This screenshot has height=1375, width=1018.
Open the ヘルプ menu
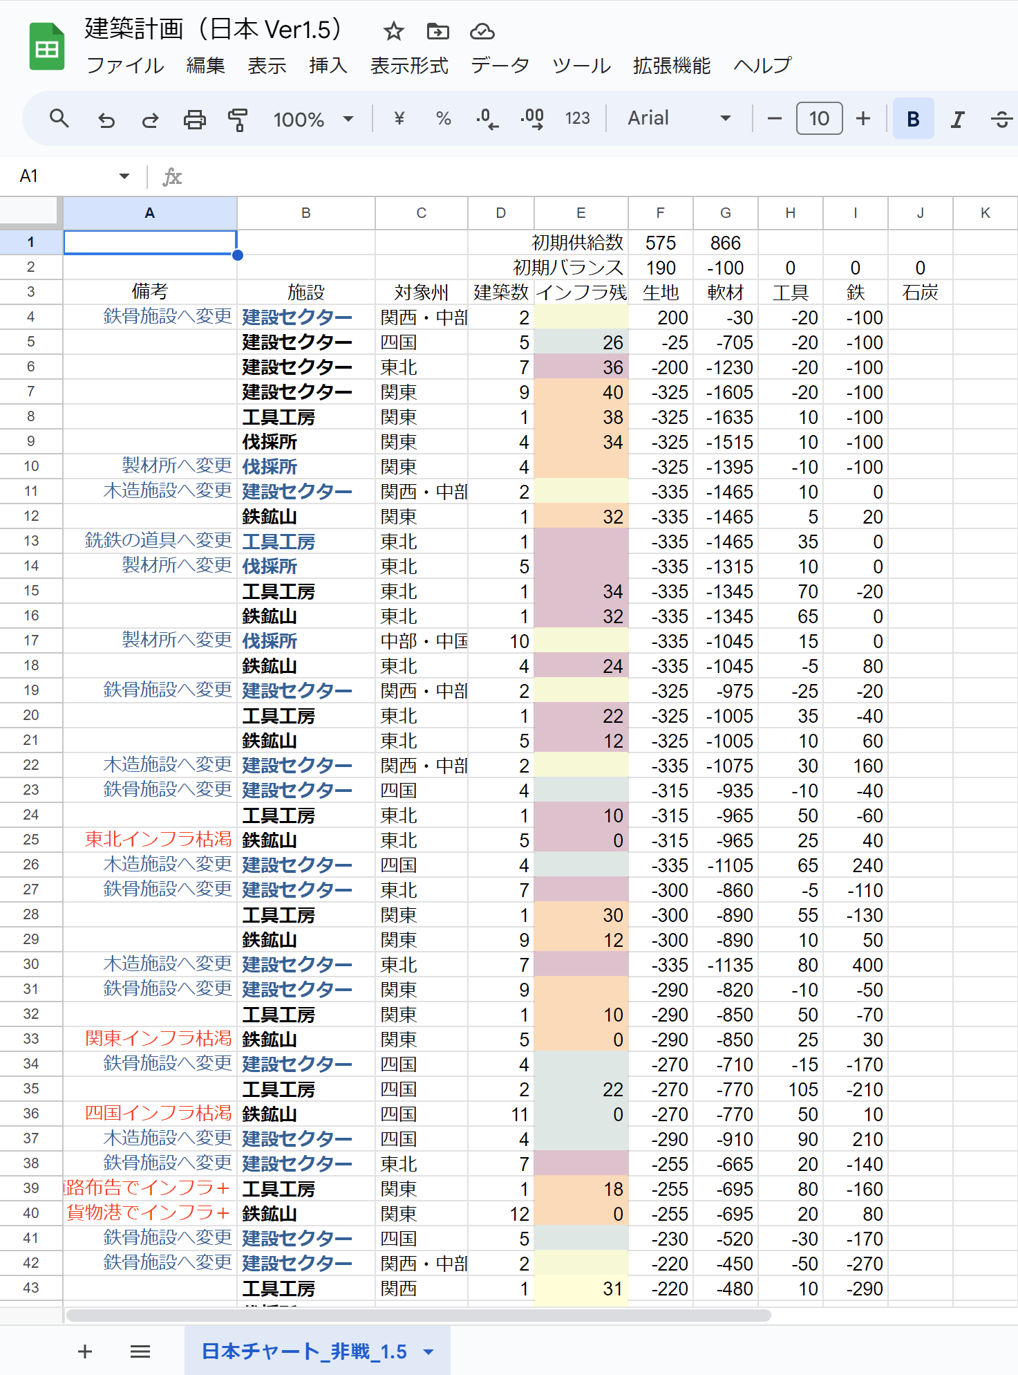coord(762,66)
